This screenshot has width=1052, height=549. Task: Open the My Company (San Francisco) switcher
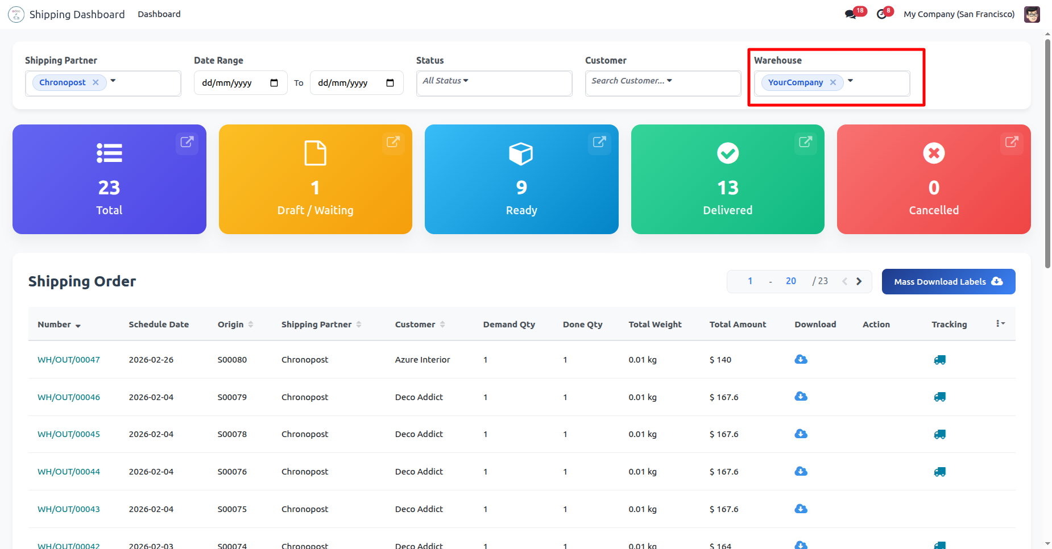(x=959, y=14)
